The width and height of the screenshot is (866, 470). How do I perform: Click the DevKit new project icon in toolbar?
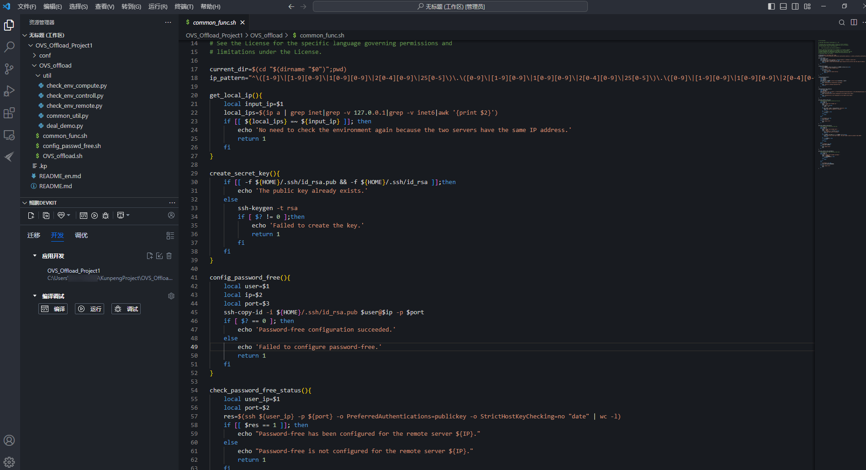[x=31, y=216]
